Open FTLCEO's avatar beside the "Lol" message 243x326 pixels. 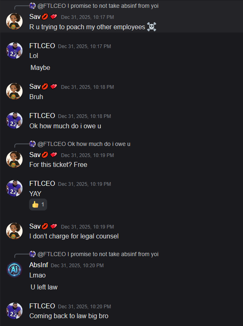tap(14, 51)
